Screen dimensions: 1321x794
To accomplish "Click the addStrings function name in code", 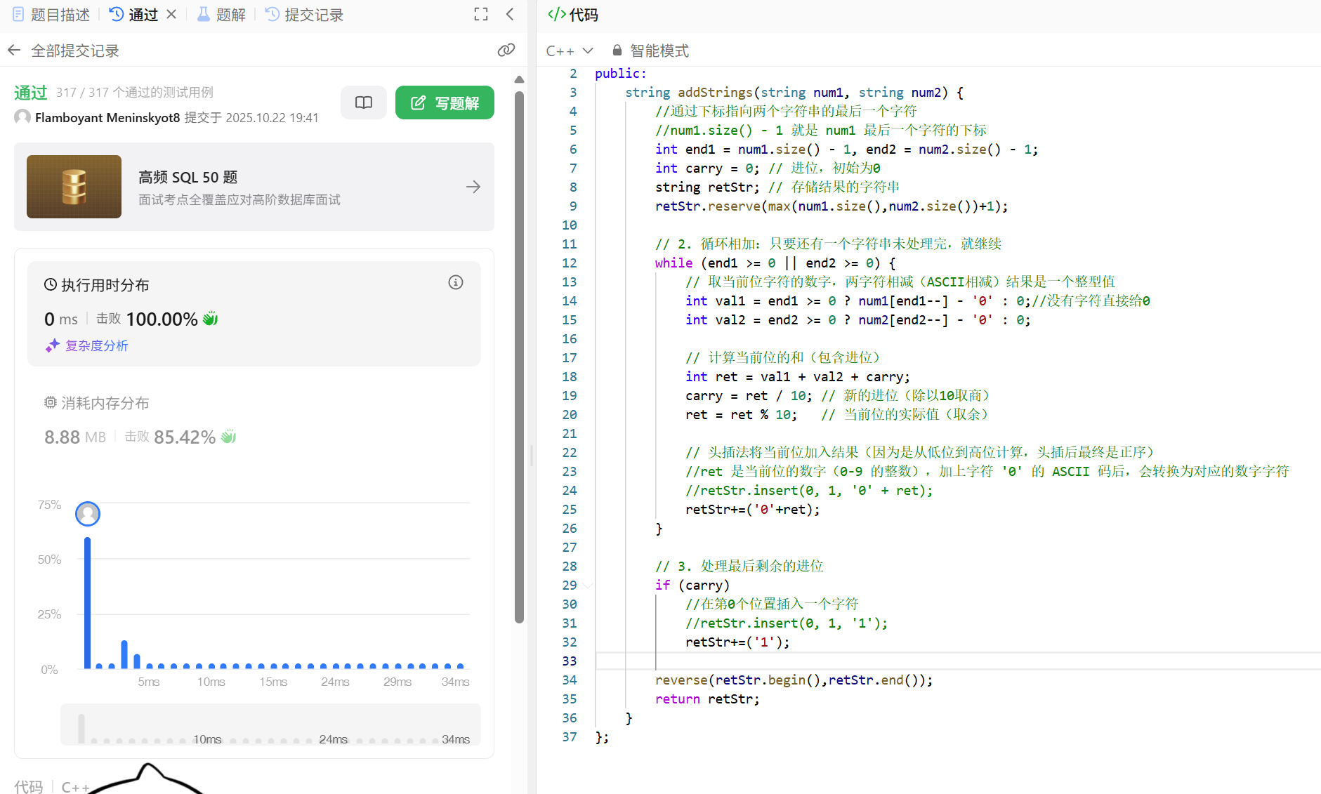I will [x=715, y=92].
